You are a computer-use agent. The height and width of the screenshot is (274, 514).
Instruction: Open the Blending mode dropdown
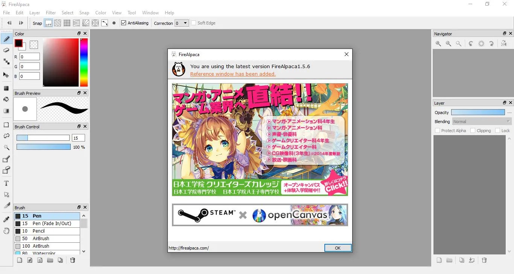click(482, 122)
